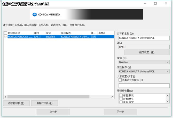Click the 驱动程序 column header
This screenshot has width=173, height=118.
pyautogui.click(x=66, y=33)
